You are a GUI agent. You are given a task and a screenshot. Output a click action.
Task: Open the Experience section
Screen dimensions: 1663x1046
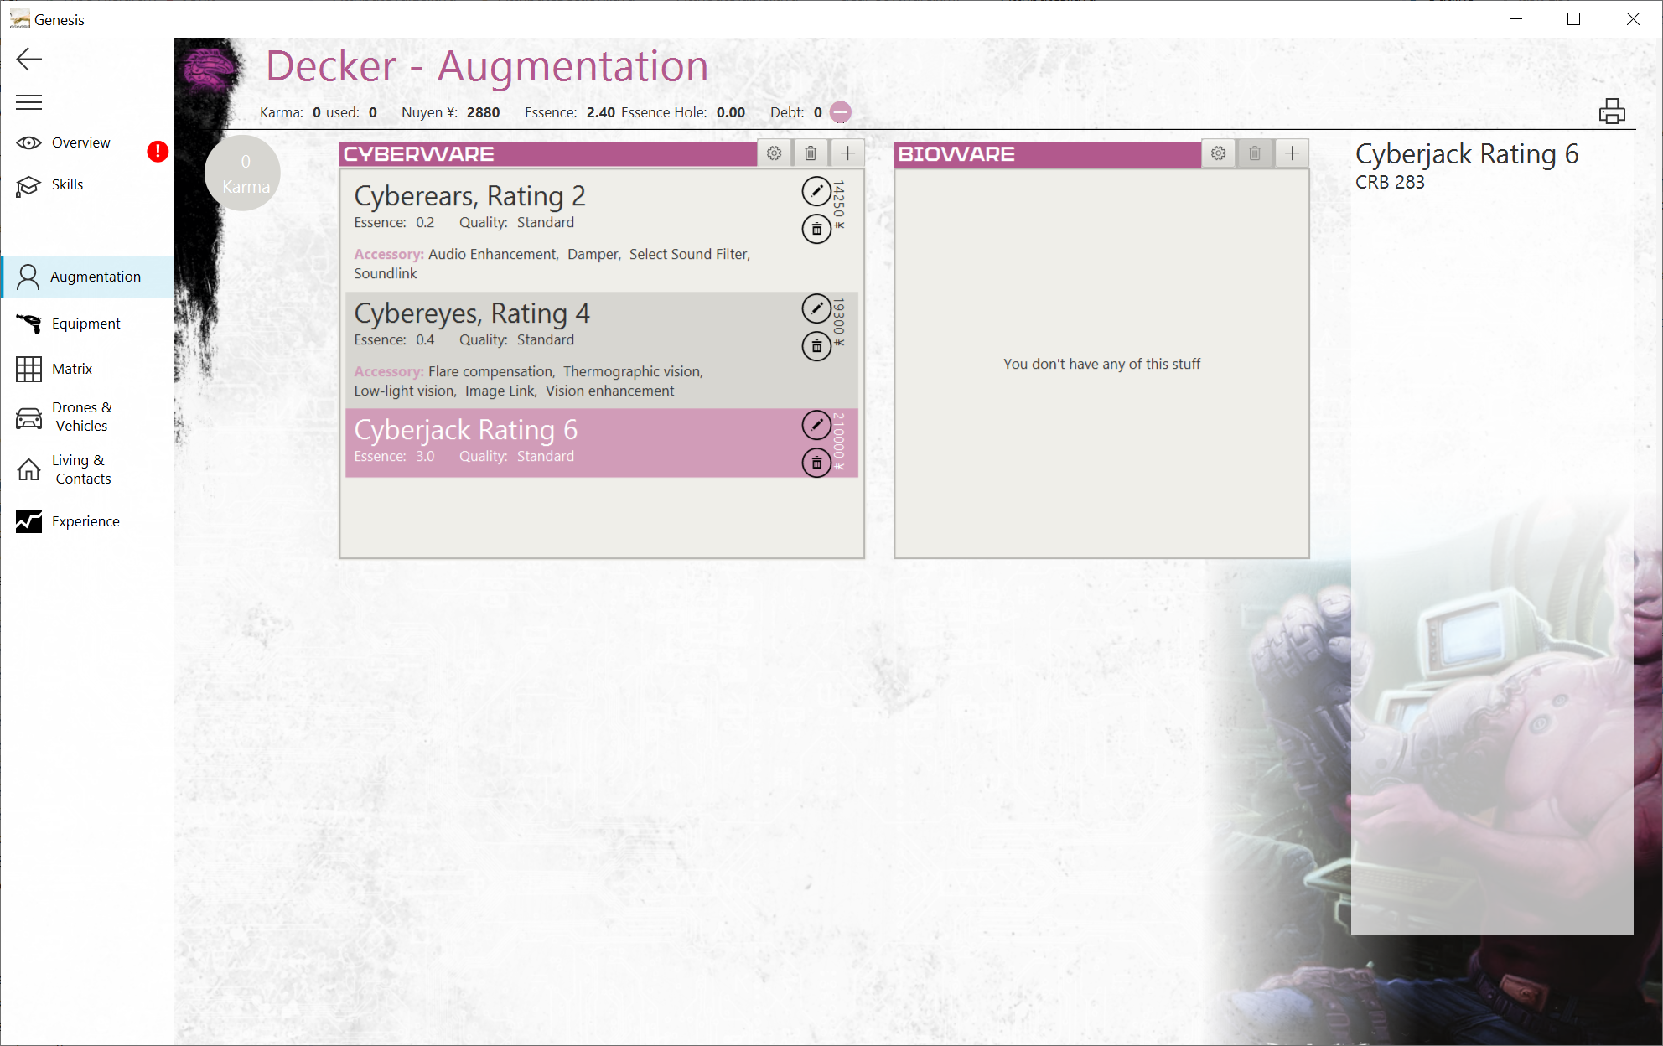click(x=85, y=521)
